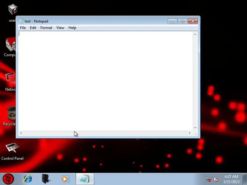Open the File menu in Notepad
The height and width of the screenshot is (185, 247).
(x=23, y=28)
